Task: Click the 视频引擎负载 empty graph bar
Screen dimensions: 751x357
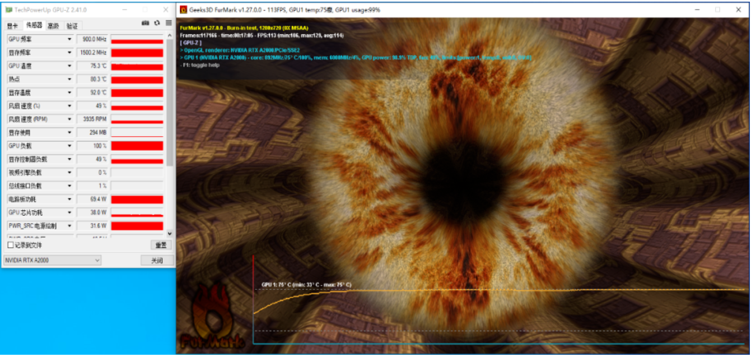Action: 137,173
